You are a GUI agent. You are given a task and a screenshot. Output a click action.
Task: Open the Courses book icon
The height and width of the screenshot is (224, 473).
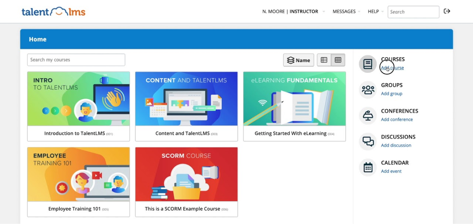(368, 64)
